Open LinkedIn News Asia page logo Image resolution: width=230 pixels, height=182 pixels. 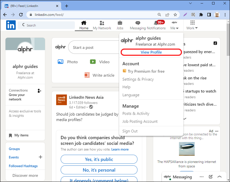(61, 100)
